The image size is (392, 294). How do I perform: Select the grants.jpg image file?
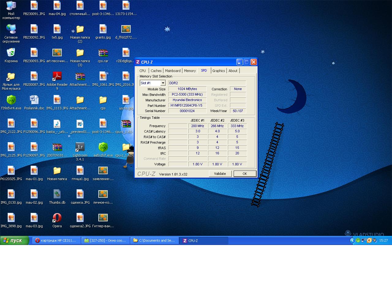click(x=103, y=29)
